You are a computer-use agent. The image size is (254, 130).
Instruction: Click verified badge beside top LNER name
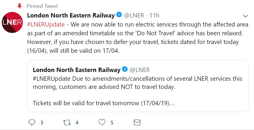(119, 15)
